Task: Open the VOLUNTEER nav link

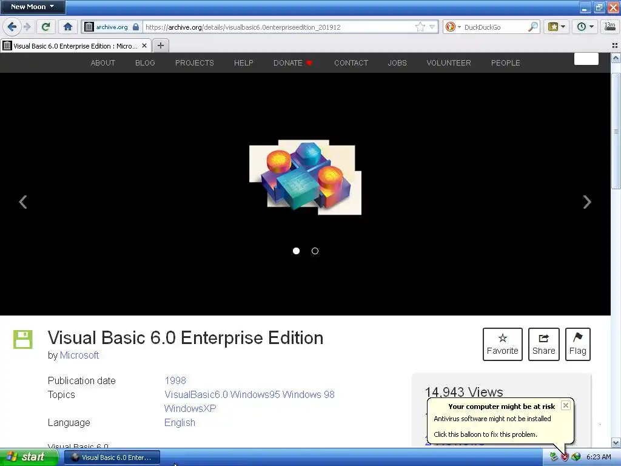Action: pyautogui.click(x=449, y=62)
